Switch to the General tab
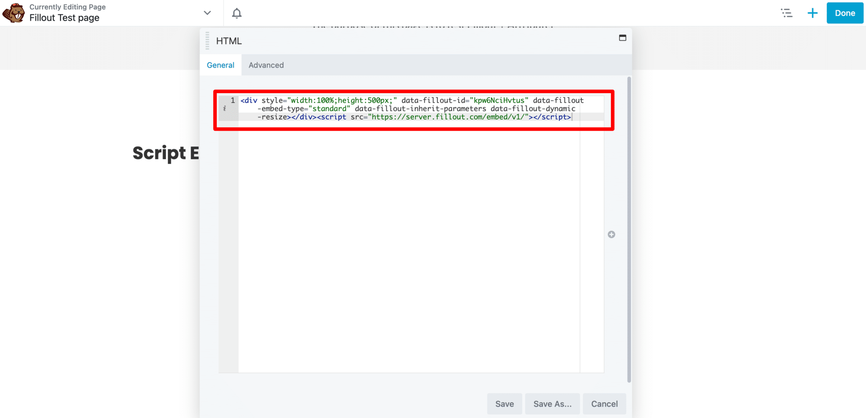 (220, 65)
